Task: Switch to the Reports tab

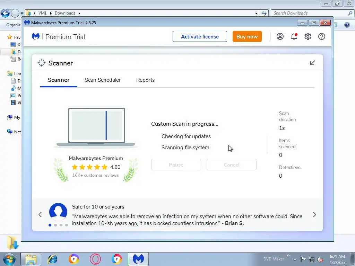Action: point(145,80)
